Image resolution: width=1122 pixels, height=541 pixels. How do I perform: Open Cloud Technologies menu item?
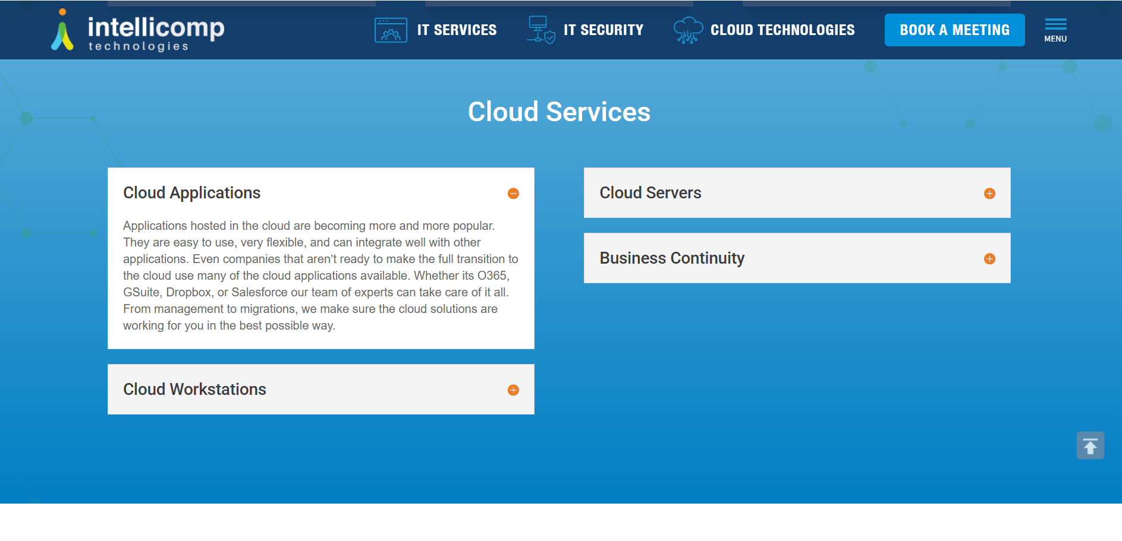(x=782, y=30)
